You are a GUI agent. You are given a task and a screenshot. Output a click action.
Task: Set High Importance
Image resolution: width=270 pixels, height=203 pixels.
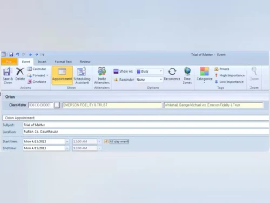230,75
